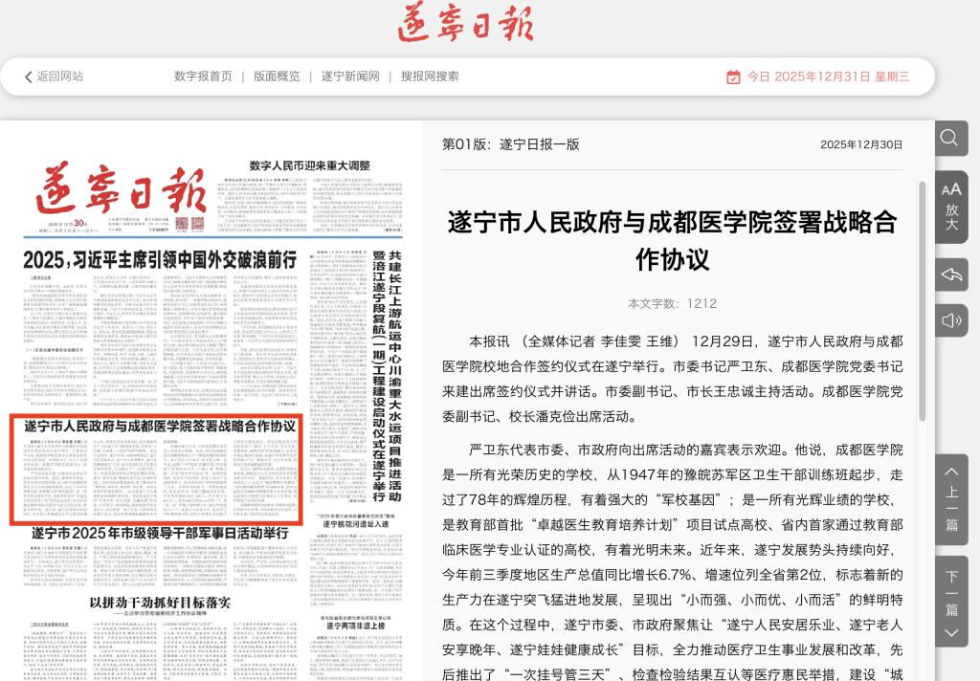The height and width of the screenshot is (681, 980).
Task: Go to previous article via 上一篇
Action: (950, 497)
